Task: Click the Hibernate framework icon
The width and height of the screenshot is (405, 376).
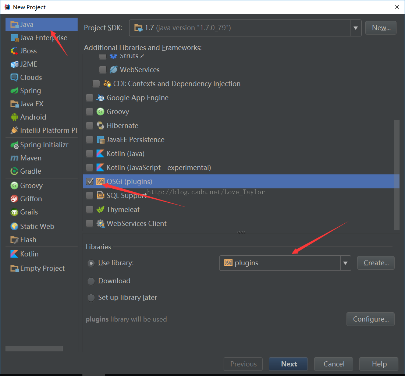Action: coord(100,125)
